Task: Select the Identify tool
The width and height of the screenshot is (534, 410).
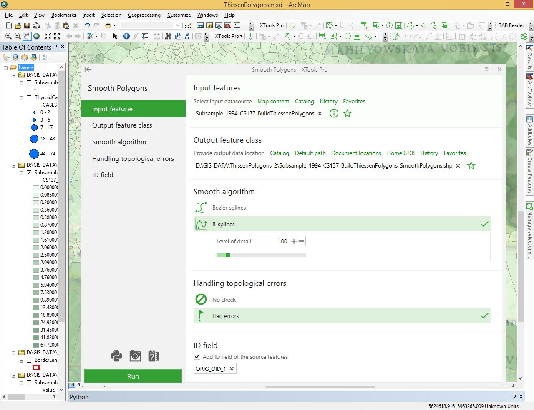Action: 126,36
